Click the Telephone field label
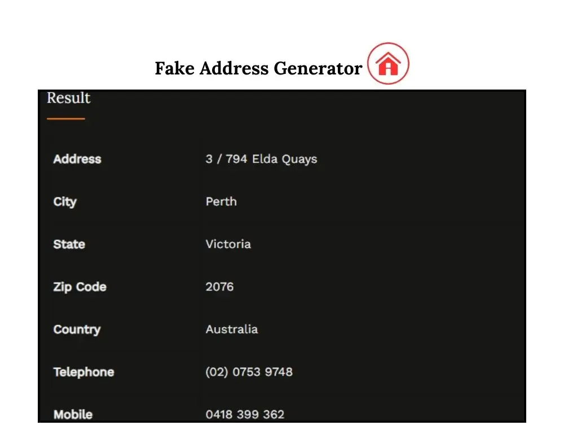 (83, 372)
